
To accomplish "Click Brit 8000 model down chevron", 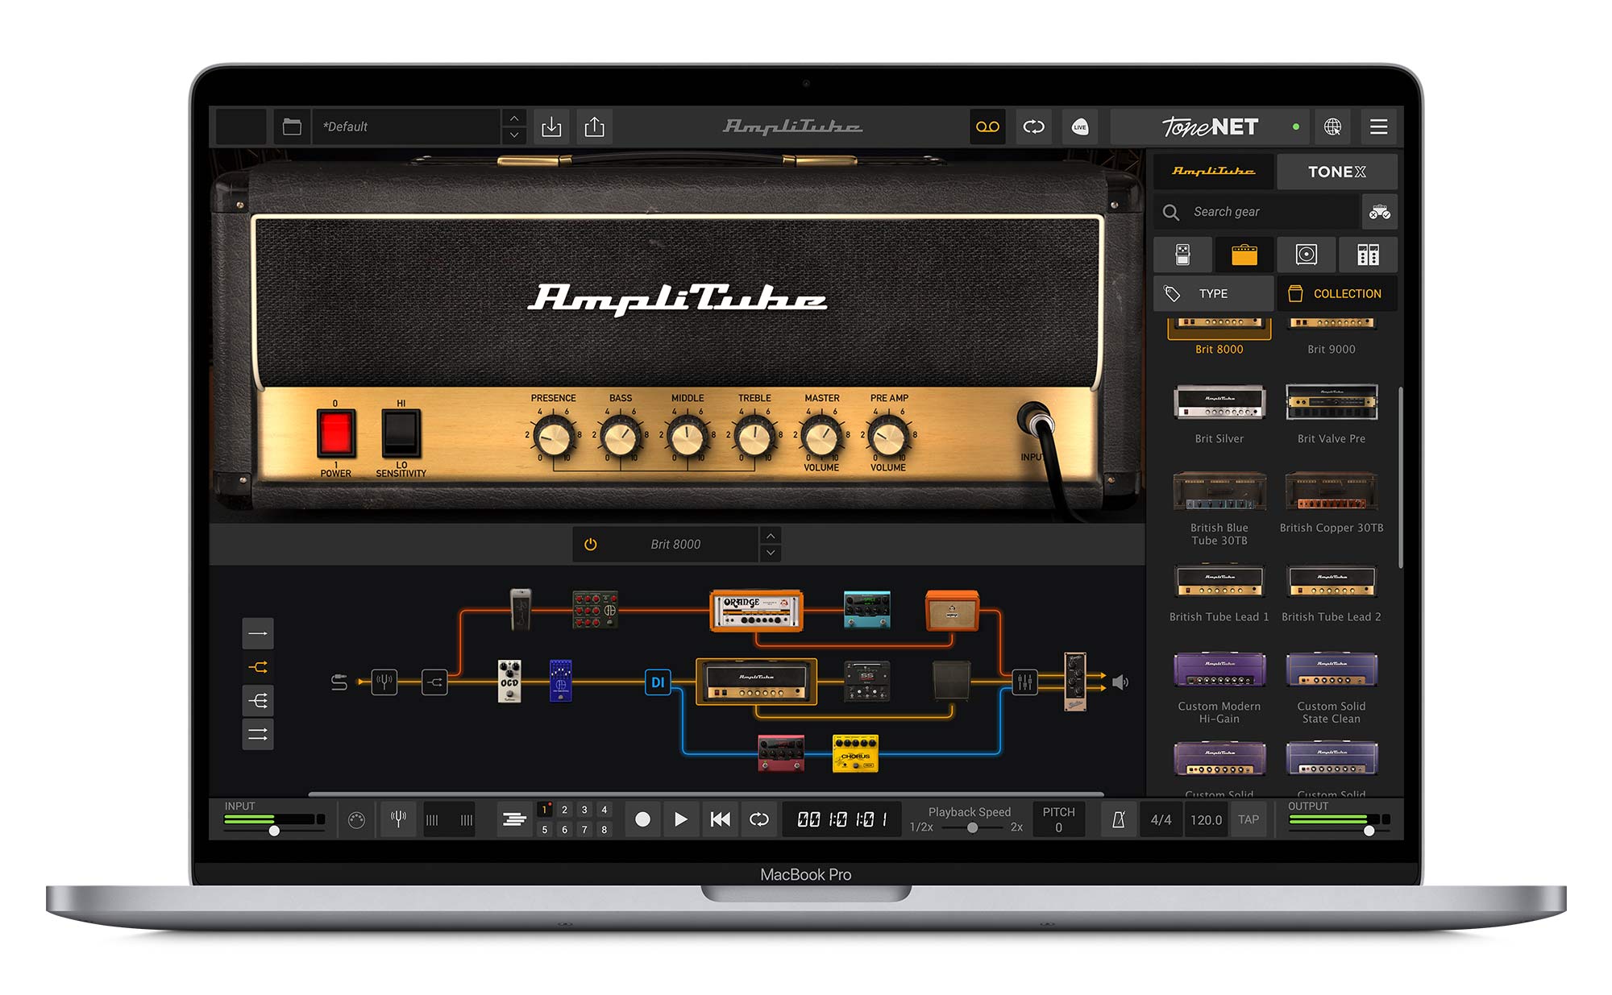I will pyautogui.click(x=771, y=553).
